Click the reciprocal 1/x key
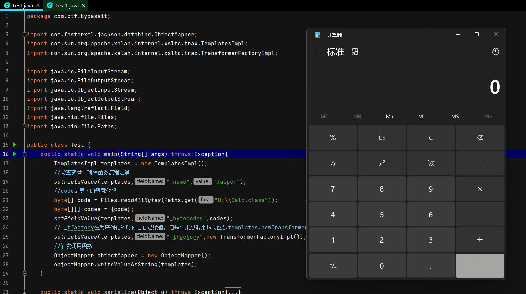Screen dimensions: 526x294 [x=333, y=163]
